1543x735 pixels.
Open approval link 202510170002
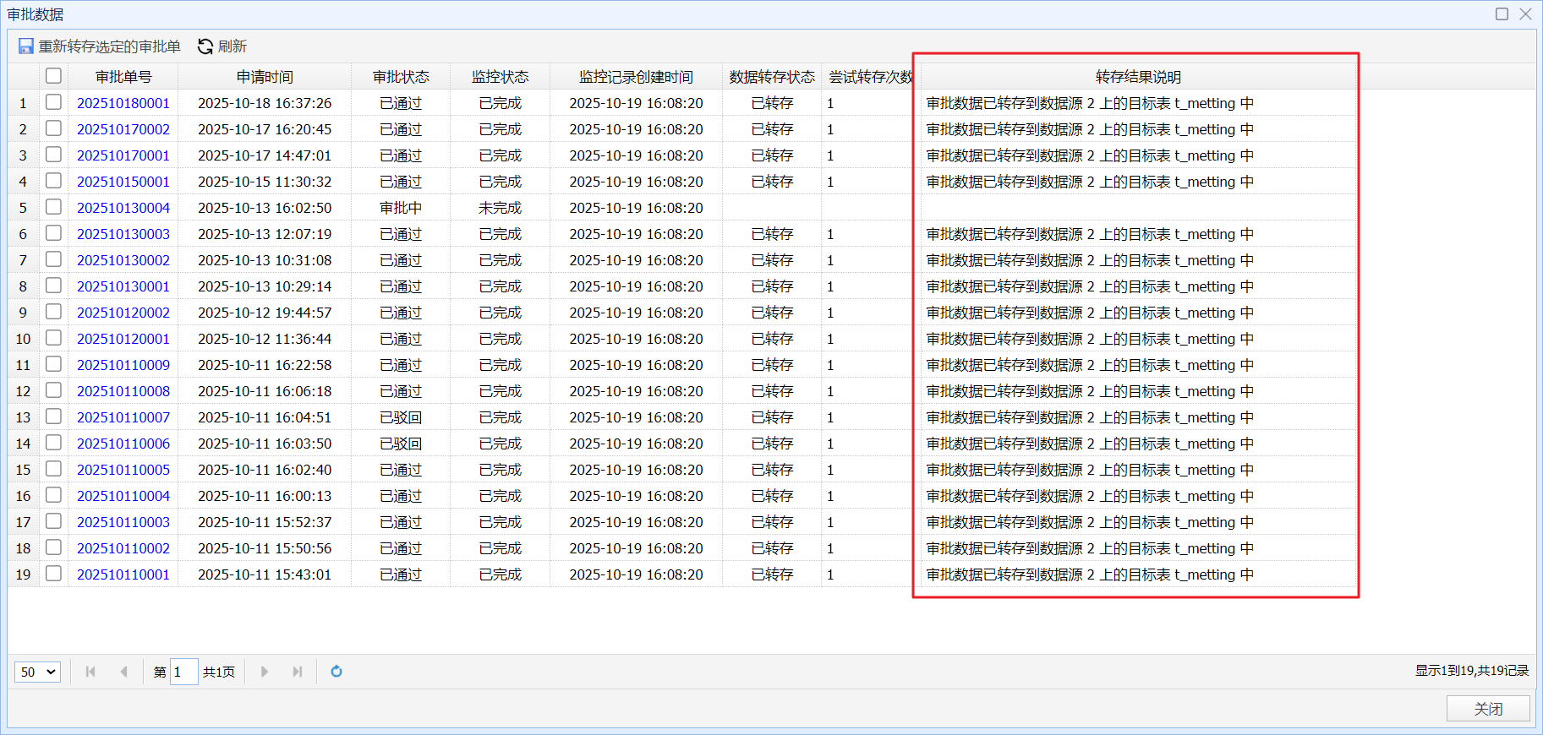(123, 129)
